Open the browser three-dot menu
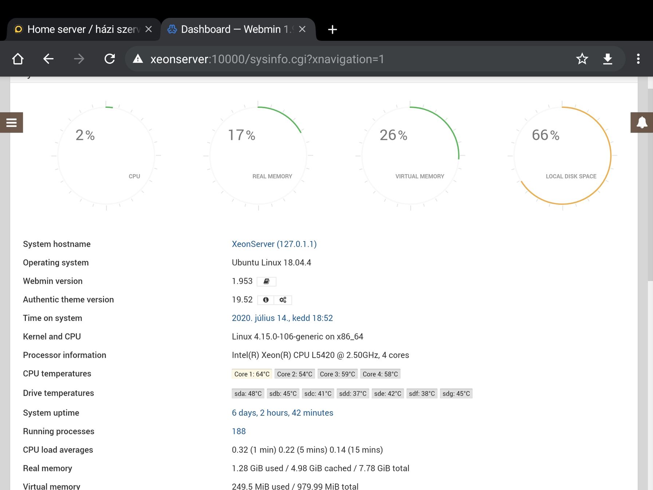 [638, 59]
